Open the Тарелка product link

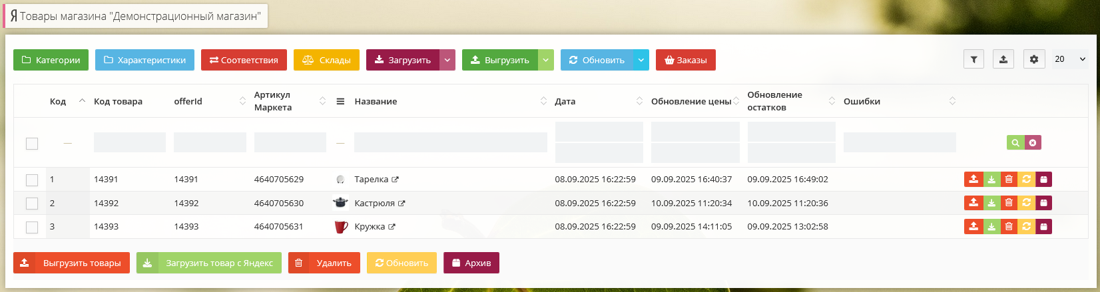[x=371, y=180]
